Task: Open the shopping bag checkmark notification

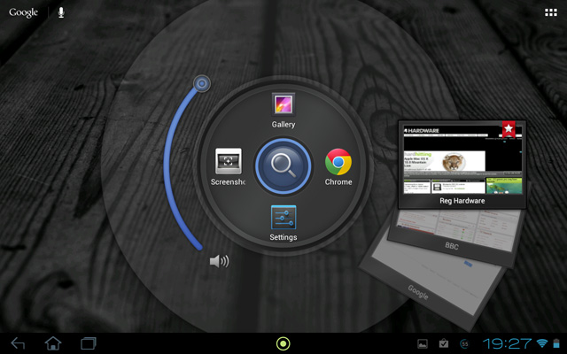Action: pyautogui.click(x=444, y=343)
